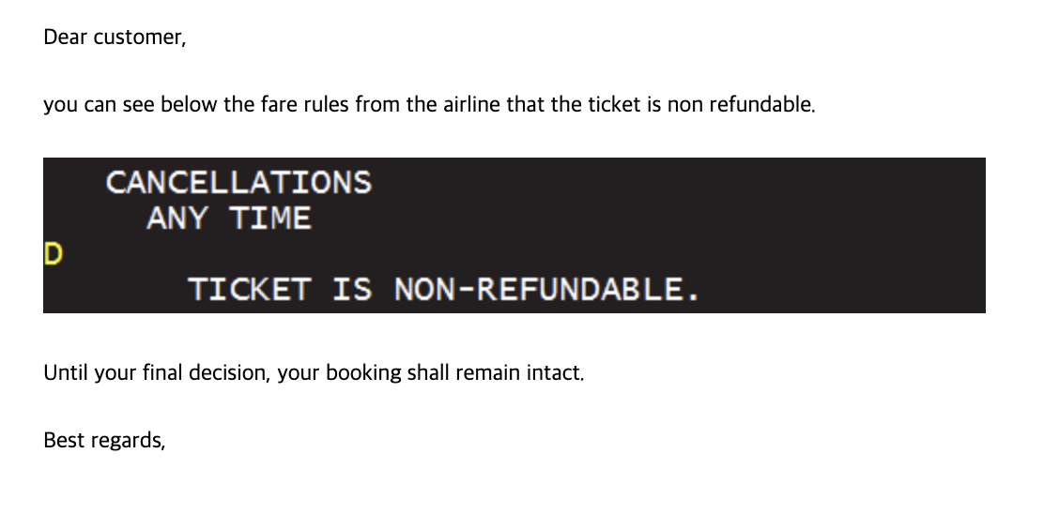The image size is (1044, 514).
Task: Click the word 'customer' in the greeting
Action: point(138,38)
